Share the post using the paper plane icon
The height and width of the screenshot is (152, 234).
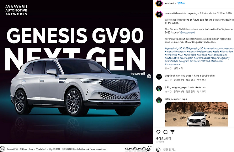pyautogui.click(x=172, y=132)
